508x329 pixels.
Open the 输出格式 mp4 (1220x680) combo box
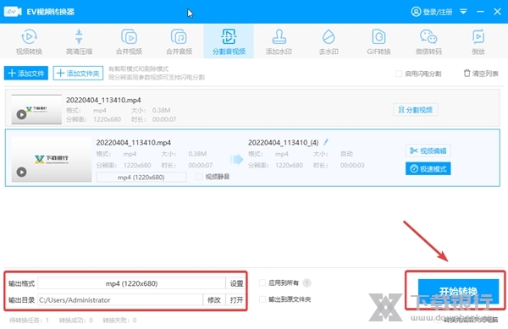pos(131,283)
